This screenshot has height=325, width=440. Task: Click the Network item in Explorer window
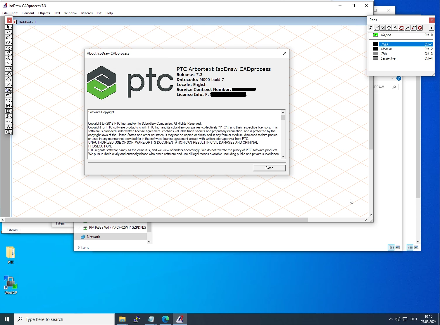pos(93,237)
